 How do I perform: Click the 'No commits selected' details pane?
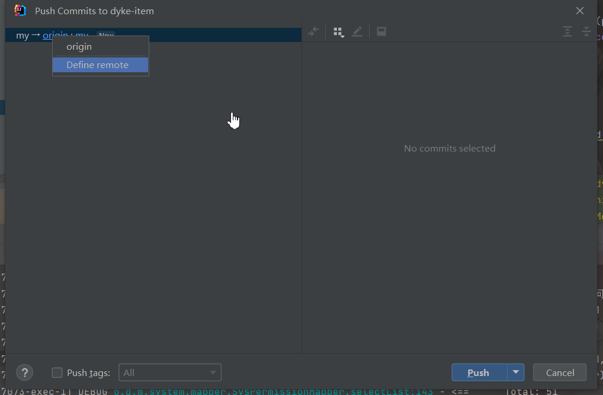coord(450,149)
